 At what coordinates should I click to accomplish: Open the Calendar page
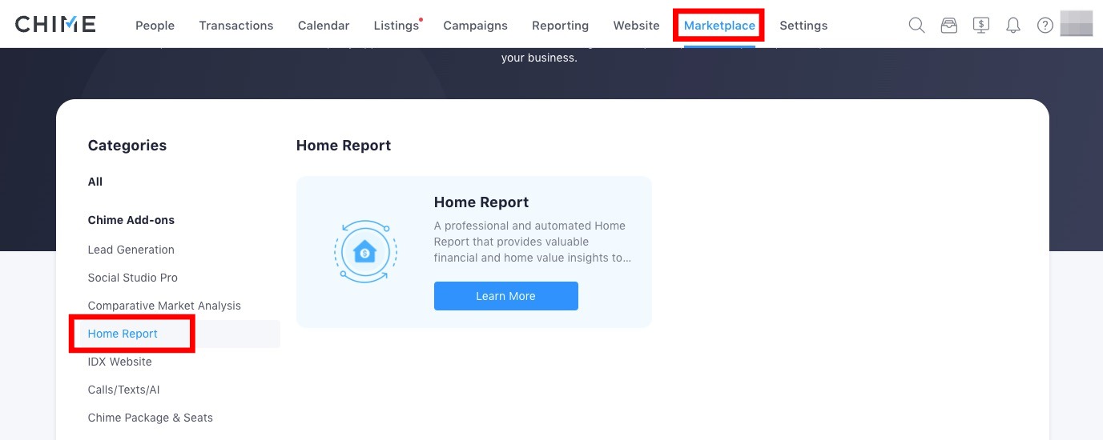[x=324, y=26]
